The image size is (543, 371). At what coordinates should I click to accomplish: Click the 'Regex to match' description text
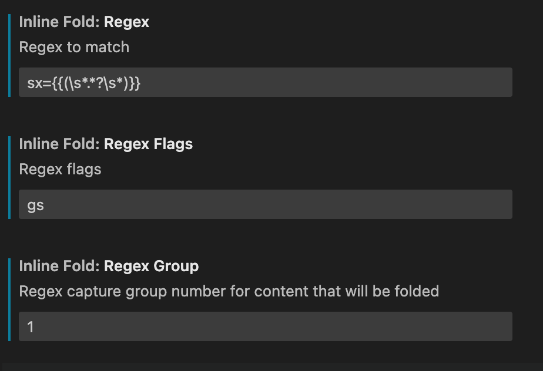click(x=74, y=47)
